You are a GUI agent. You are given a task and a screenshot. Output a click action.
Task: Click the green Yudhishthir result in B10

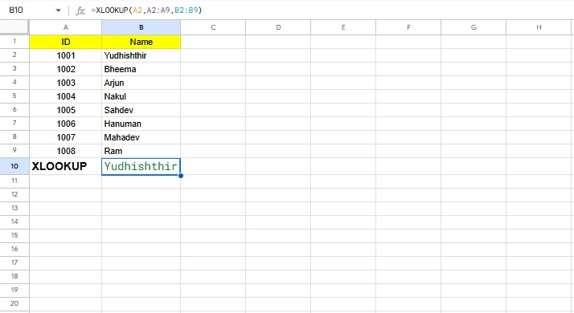pos(141,166)
